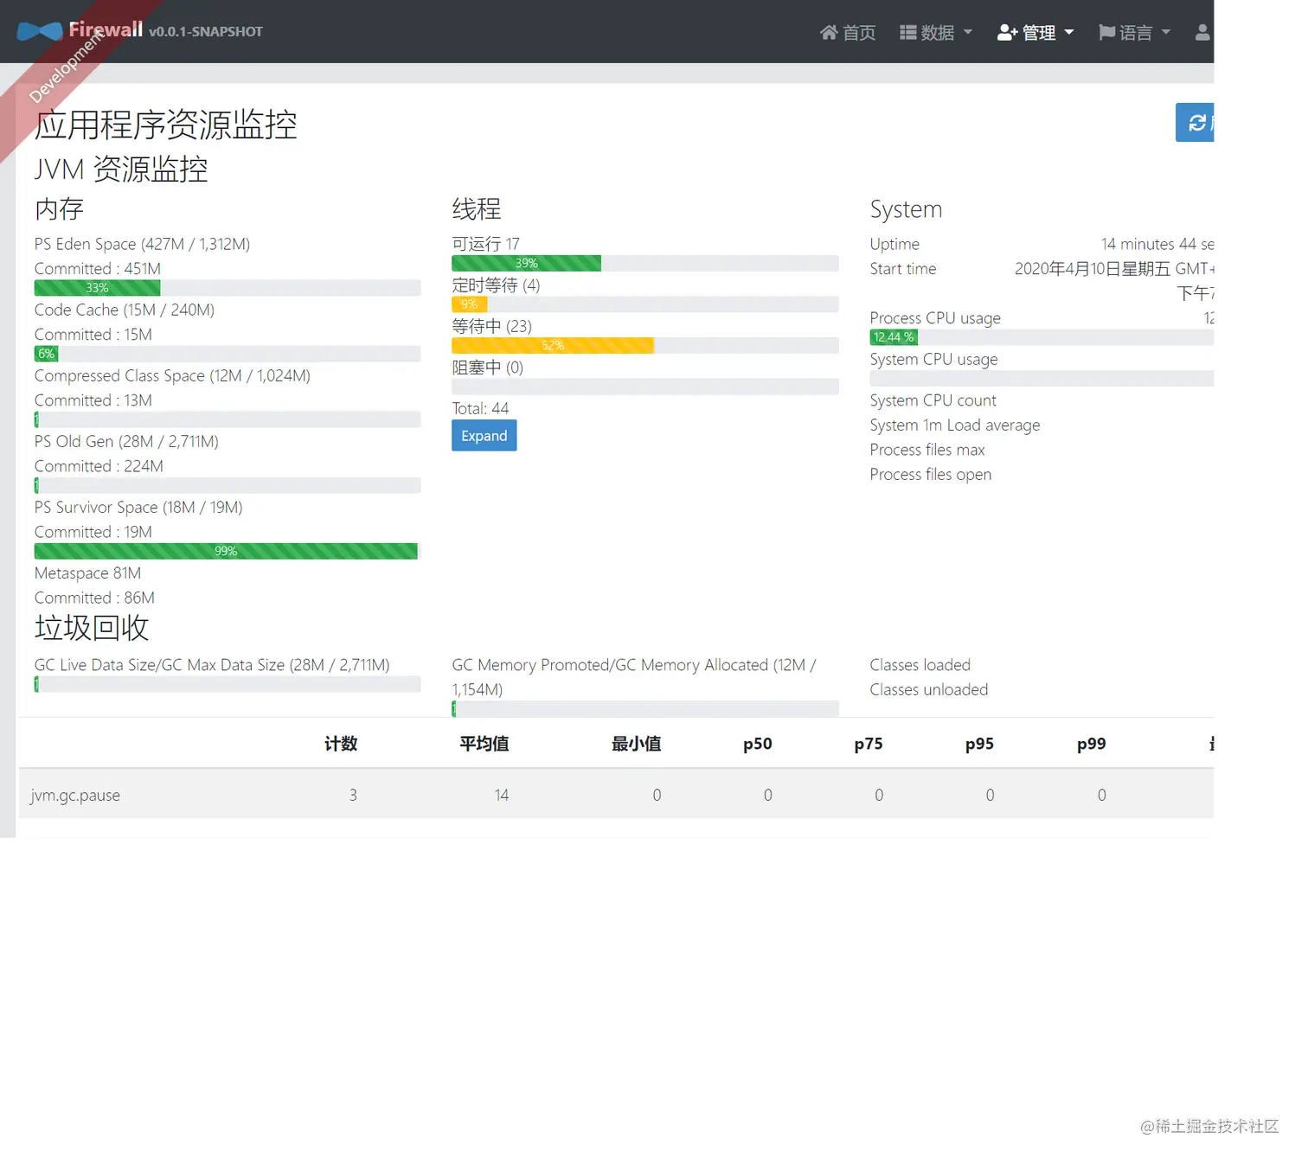Click the Total: 44 thread count
This screenshot has height=1164, width=1308.
[480, 408]
